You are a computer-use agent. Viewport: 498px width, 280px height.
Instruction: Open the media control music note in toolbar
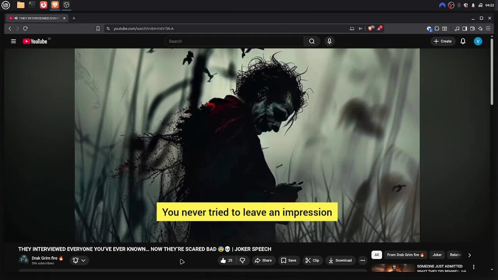(x=457, y=28)
